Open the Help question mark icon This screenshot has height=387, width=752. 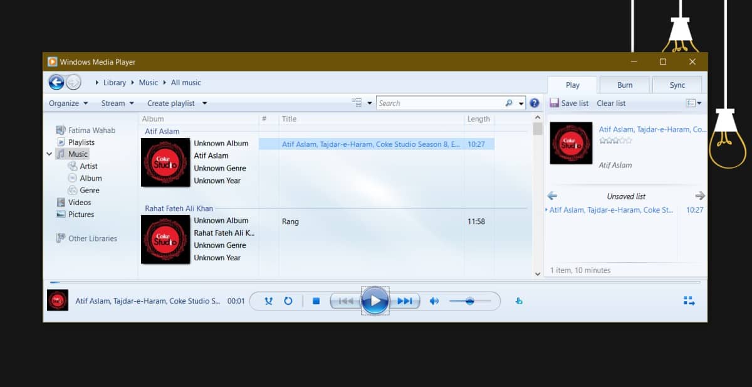535,103
